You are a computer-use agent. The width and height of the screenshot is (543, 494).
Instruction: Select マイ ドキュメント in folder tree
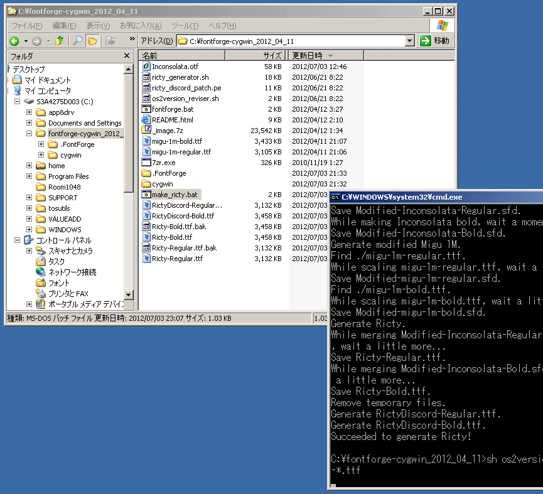[48, 80]
